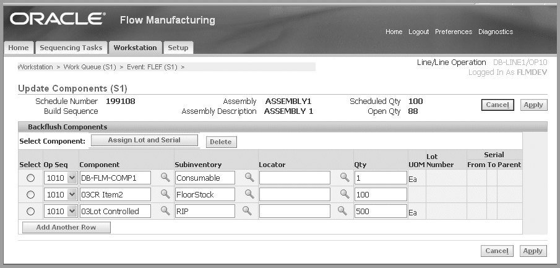Switch to the Home tab
The width and height of the screenshot is (560, 268).
click(19, 48)
